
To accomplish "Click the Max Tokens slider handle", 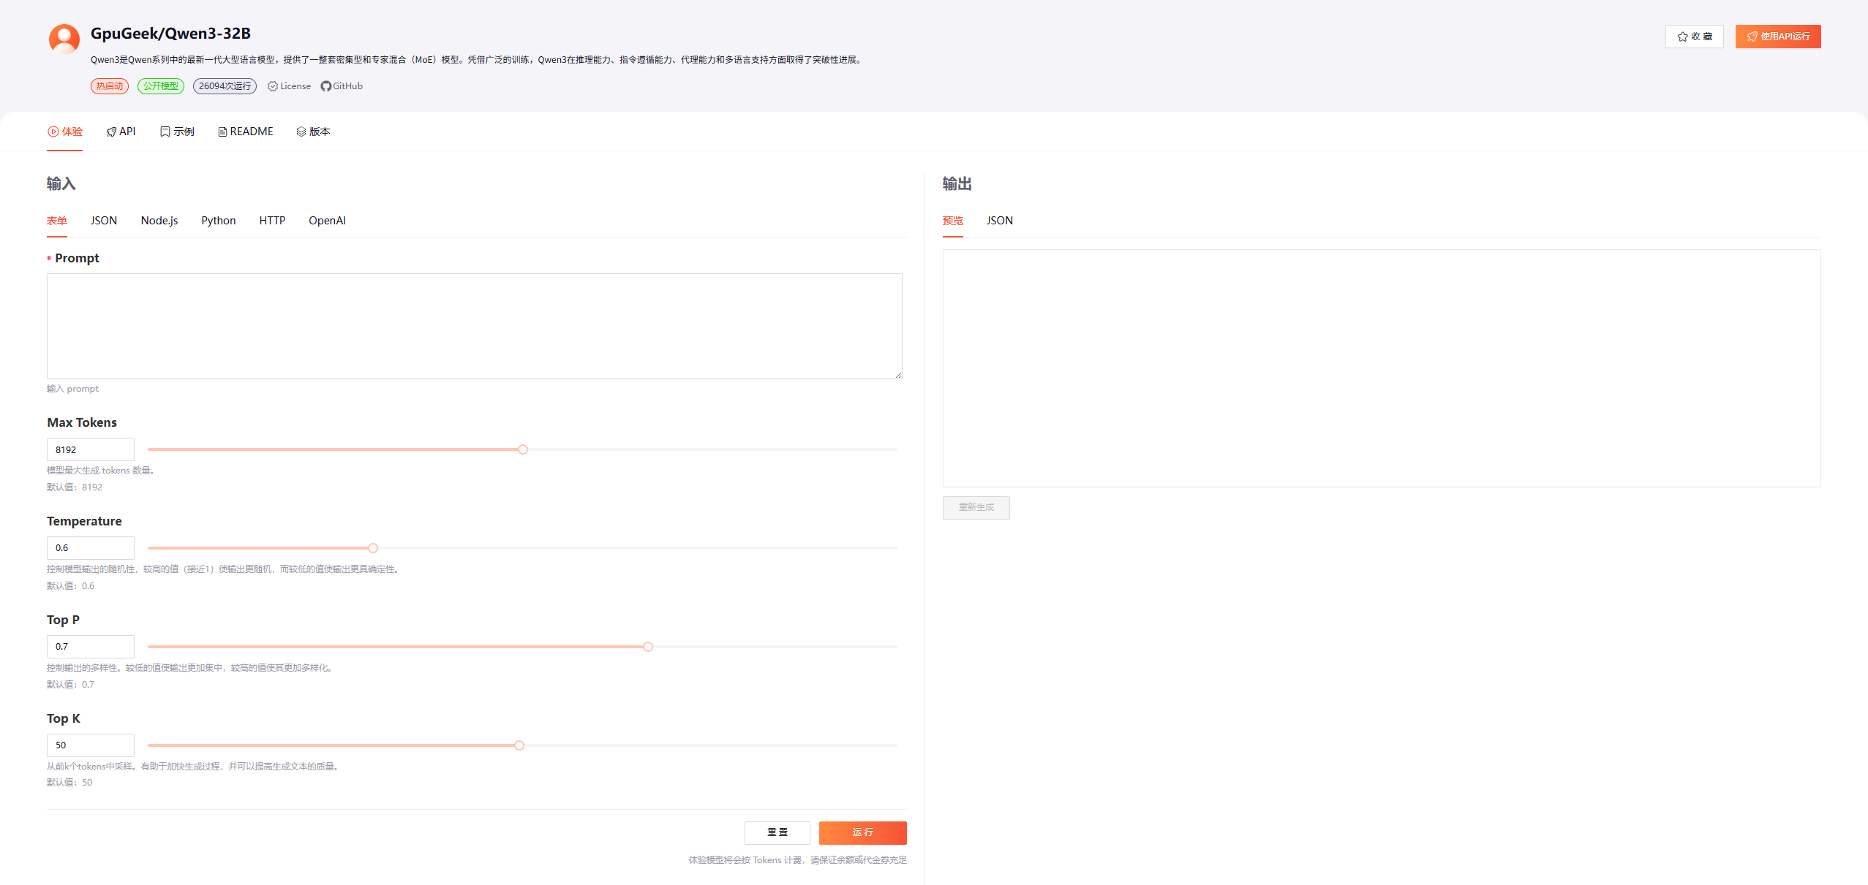I will 523,449.
